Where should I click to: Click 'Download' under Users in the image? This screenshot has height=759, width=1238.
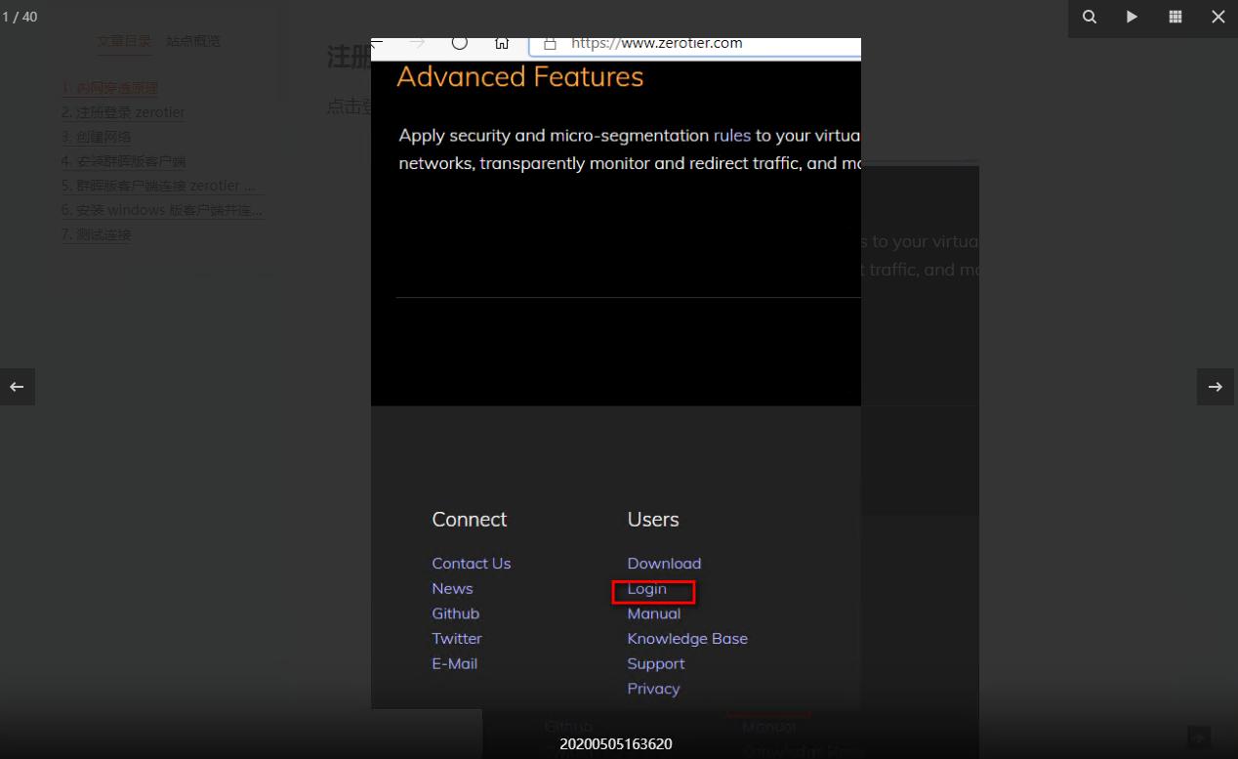coord(664,564)
